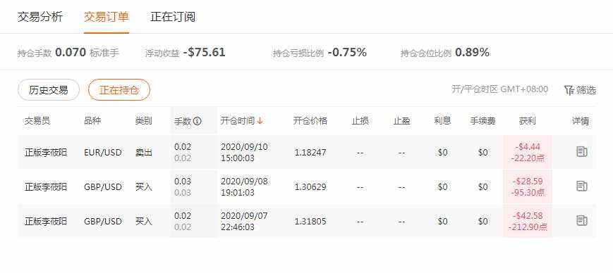Image resolution: width=613 pixels, height=273 pixels.
Task: Click the 手续费 column header
Action: click(482, 120)
